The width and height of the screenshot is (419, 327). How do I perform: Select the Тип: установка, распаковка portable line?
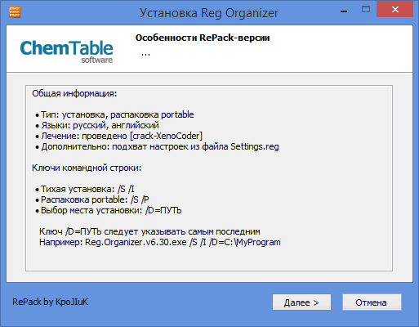coord(114,114)
